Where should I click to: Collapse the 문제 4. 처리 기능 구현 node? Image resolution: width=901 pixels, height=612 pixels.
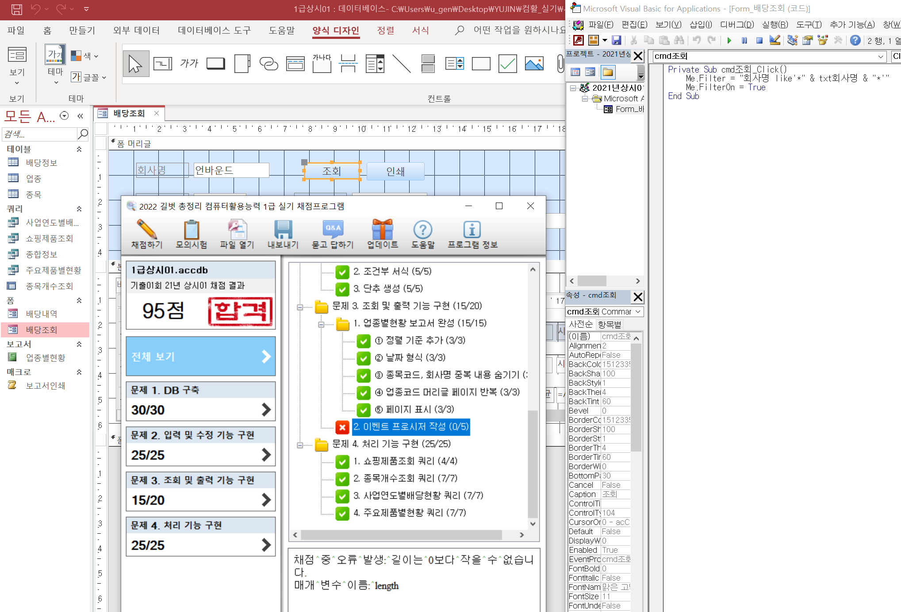pos(300,445)
